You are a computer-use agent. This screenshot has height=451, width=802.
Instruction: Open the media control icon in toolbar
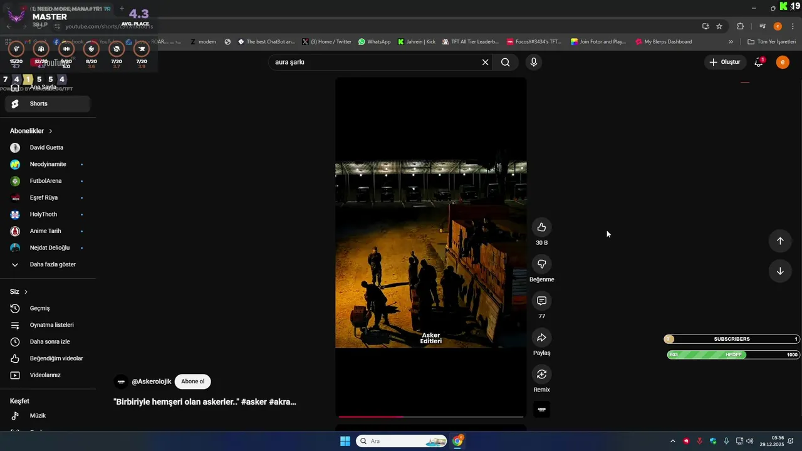[x=763, y=26]
